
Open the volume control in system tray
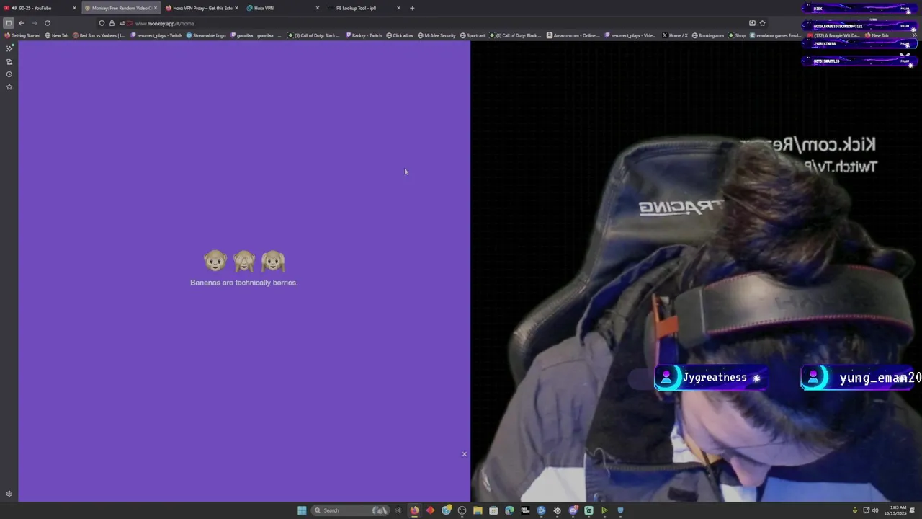(x=875, y=510)
